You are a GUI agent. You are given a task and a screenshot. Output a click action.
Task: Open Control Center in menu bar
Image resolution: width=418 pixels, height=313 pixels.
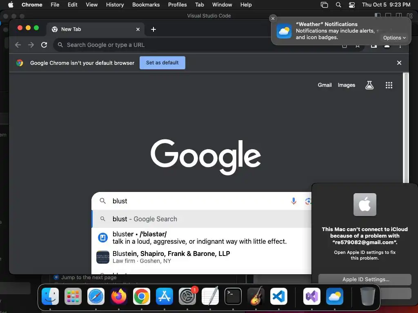351,5
